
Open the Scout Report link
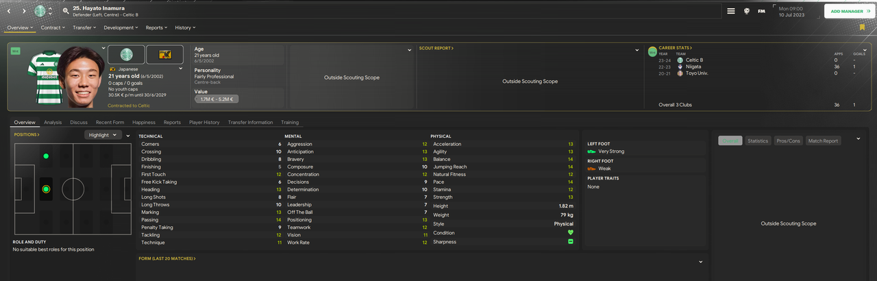click(436, 48)
